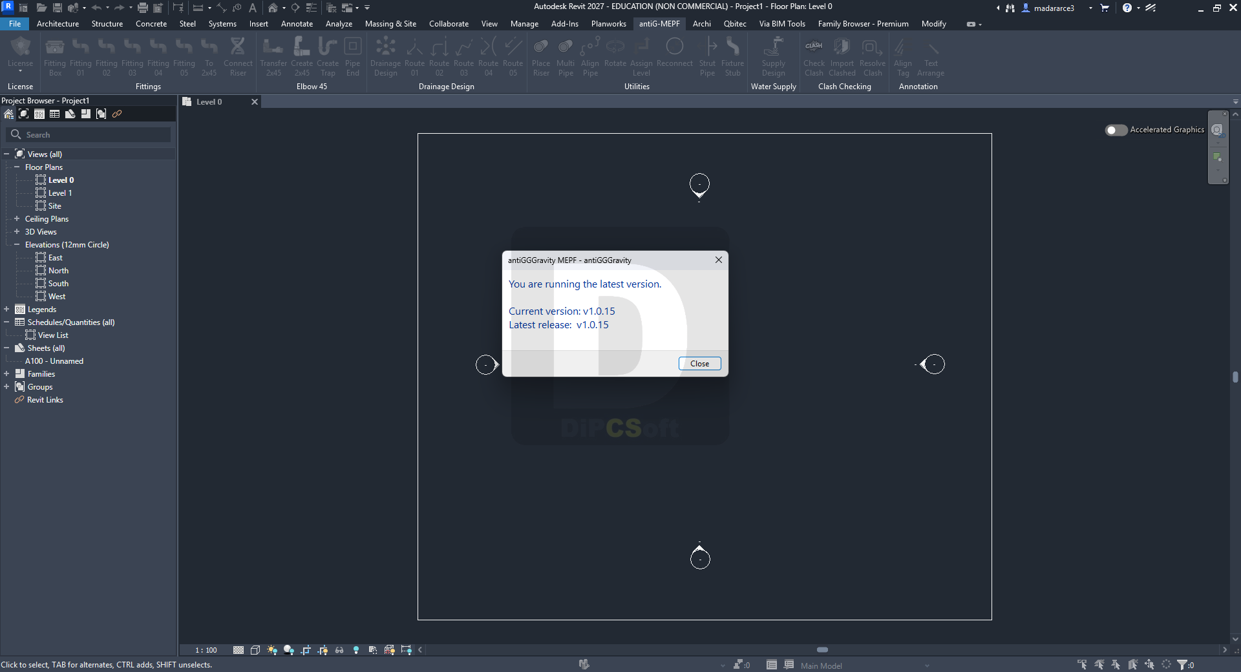
Task: Click the Strut Pipe tool
Action: pos(708,57)
